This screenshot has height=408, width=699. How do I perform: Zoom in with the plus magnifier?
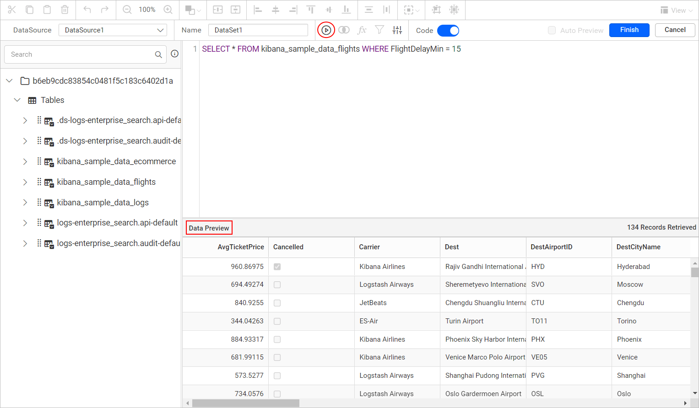[x=168, y=10]
